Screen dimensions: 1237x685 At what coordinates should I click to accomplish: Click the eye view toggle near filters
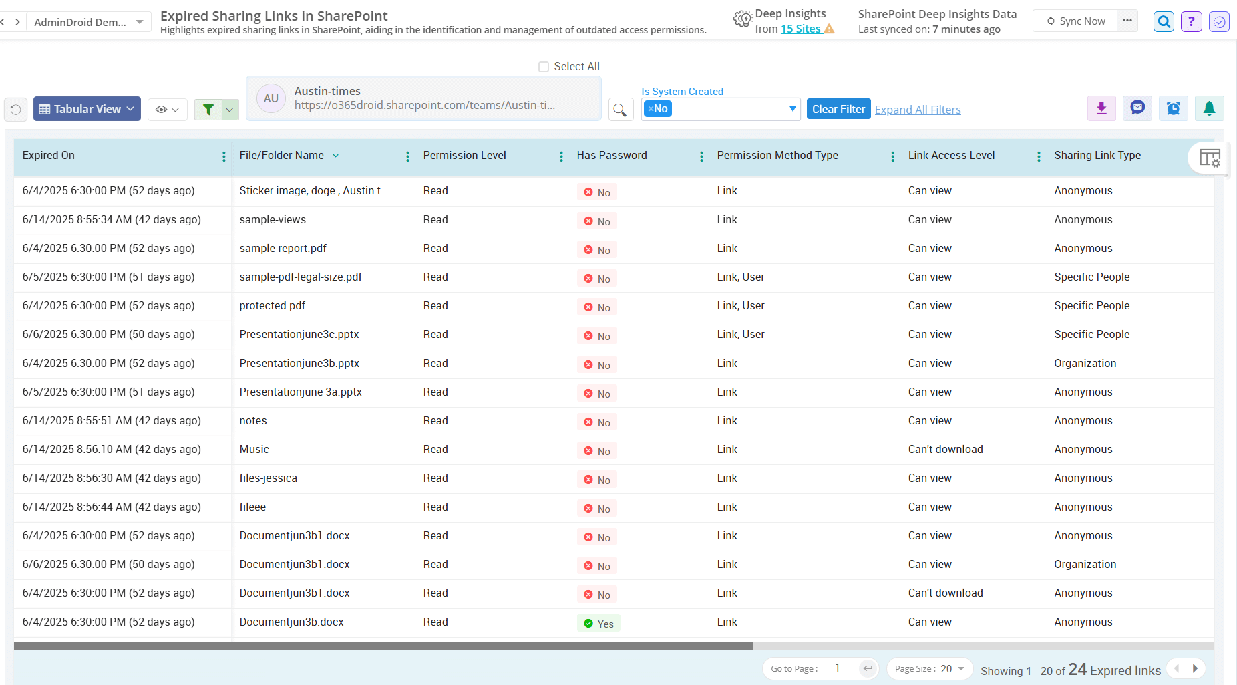click(166, 109)
